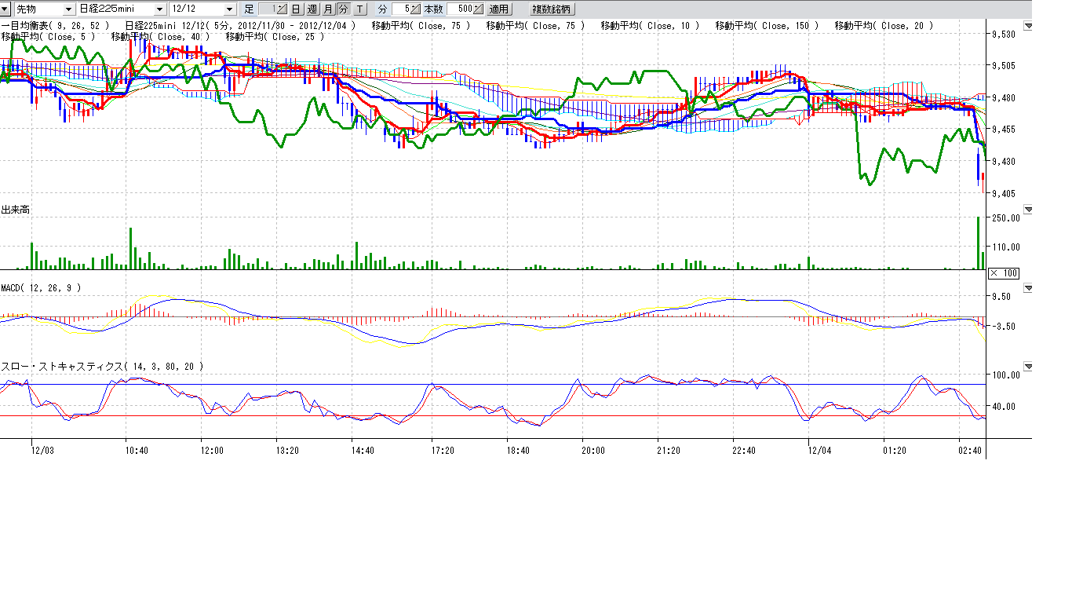Open the 出来高 volume pane menu arrow
The height and width of the screenshot is (603, 1072).
pyautogui.click(x=1028, y=210)
